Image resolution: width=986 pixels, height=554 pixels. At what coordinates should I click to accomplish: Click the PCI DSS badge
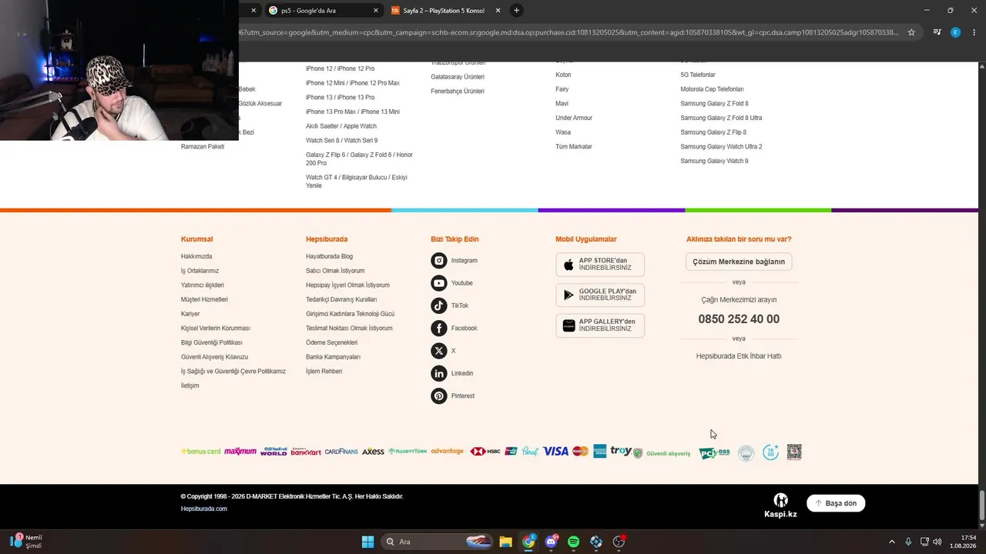tap(714, 453)
